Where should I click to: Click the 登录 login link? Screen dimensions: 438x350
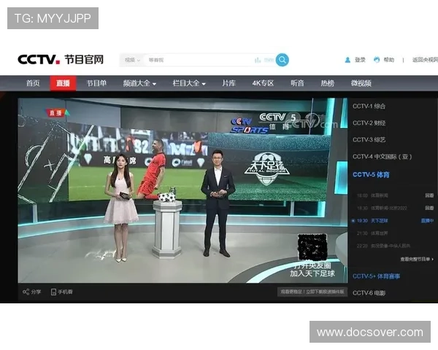click(x=360, y=60)
